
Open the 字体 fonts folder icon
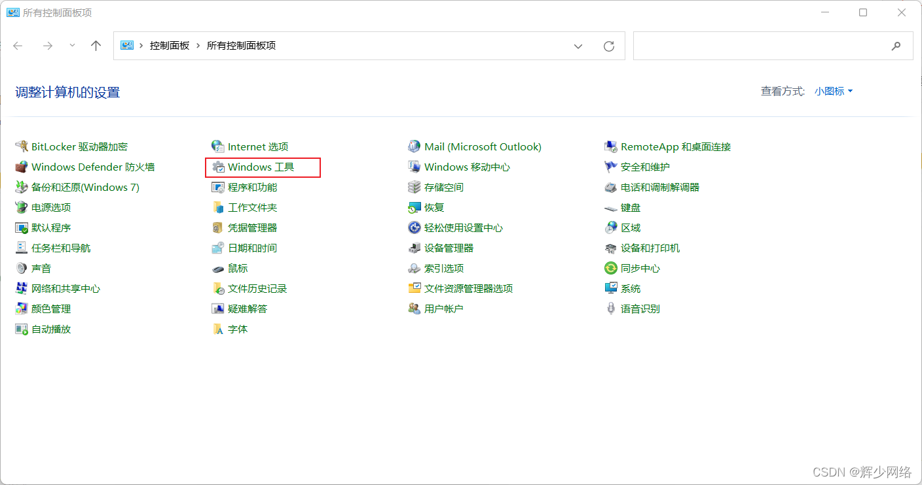[x=218, y=329]
